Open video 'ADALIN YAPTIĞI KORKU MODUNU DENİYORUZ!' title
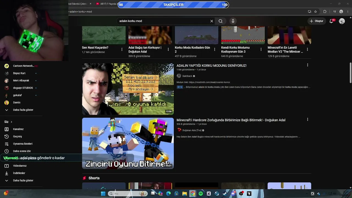 (x=211, y=66)
